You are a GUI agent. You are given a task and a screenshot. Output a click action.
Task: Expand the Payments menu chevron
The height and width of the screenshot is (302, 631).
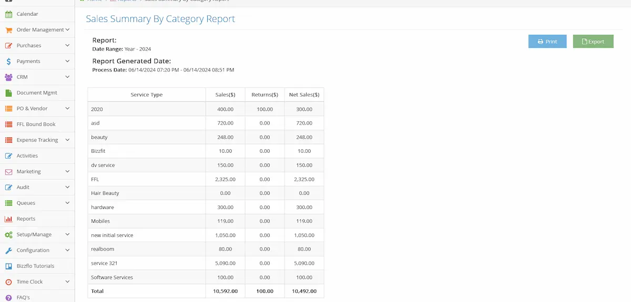point(67,61)
